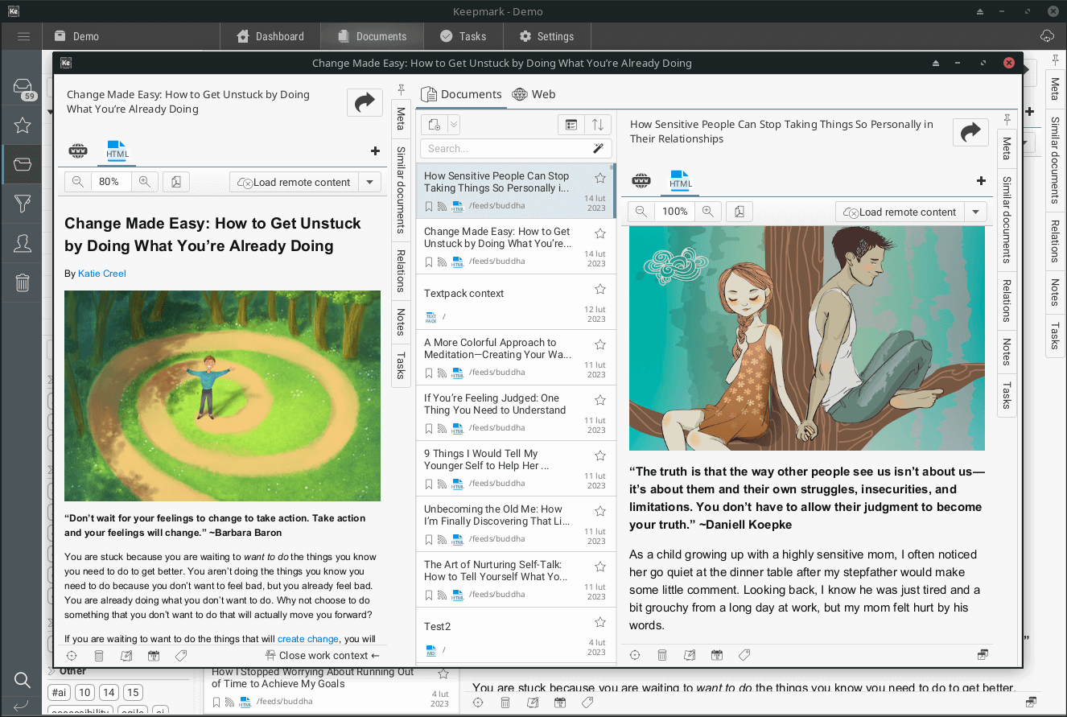Open the inbox with 59 items
Screen dimensions: 1067x717
[x=23, y=89]
